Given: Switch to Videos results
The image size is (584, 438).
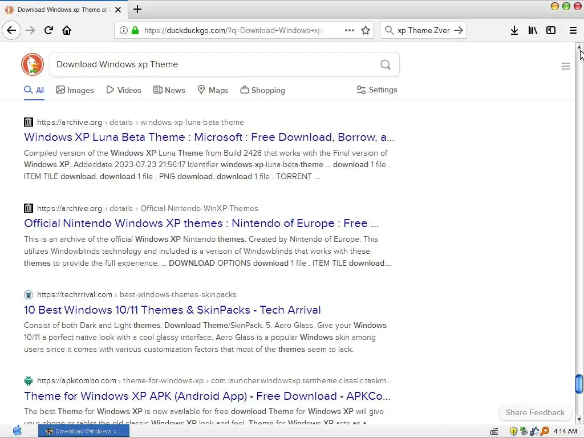Looking at the screenshot, I should (x=124, y=90).
